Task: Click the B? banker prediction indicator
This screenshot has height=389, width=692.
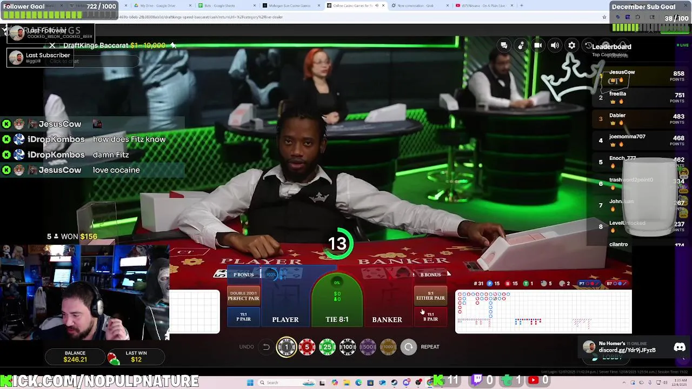Action: (616, 283)
